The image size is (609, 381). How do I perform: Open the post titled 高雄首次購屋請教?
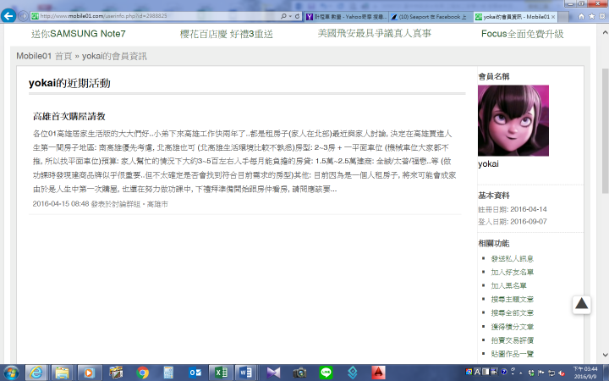tap(69, 116)
